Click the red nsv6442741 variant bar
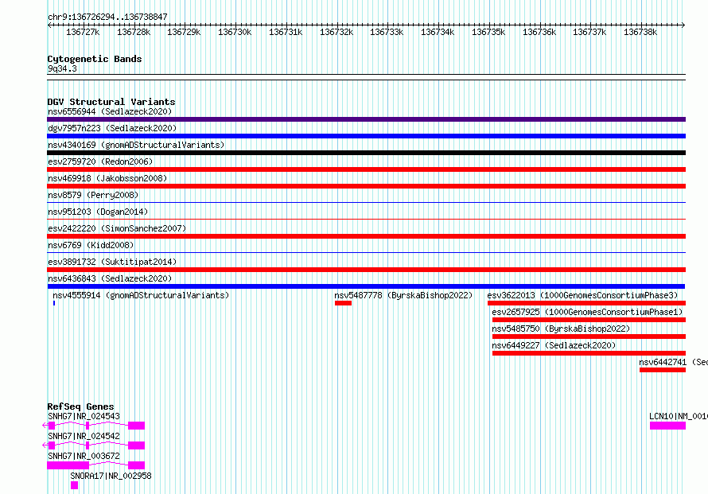Viewport: 708px width, 494px height. click(x=663, y=370)
